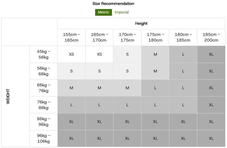
Task: Choose S cell for 56kg–66kg and 170cm–175cm
Action: coord(127,71)
